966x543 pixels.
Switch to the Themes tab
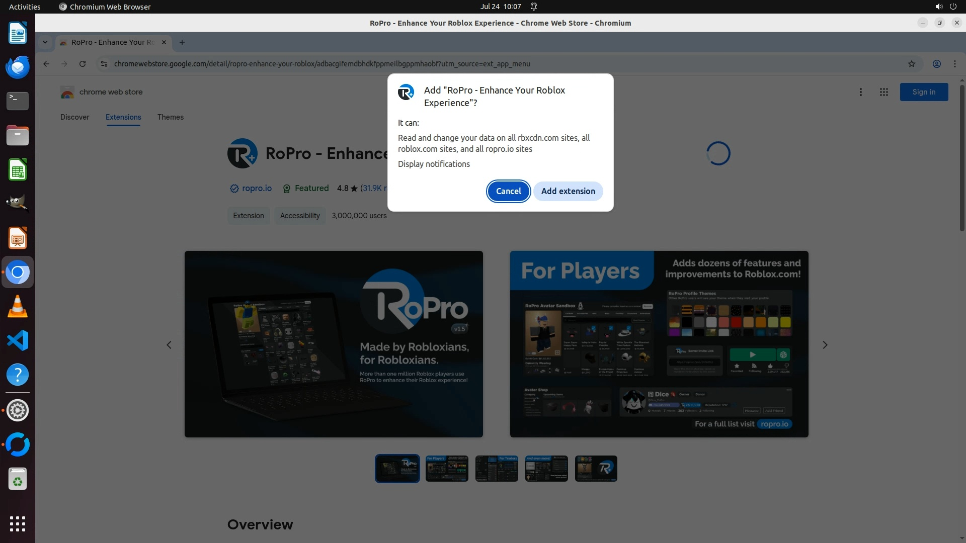tap(170, 117)
